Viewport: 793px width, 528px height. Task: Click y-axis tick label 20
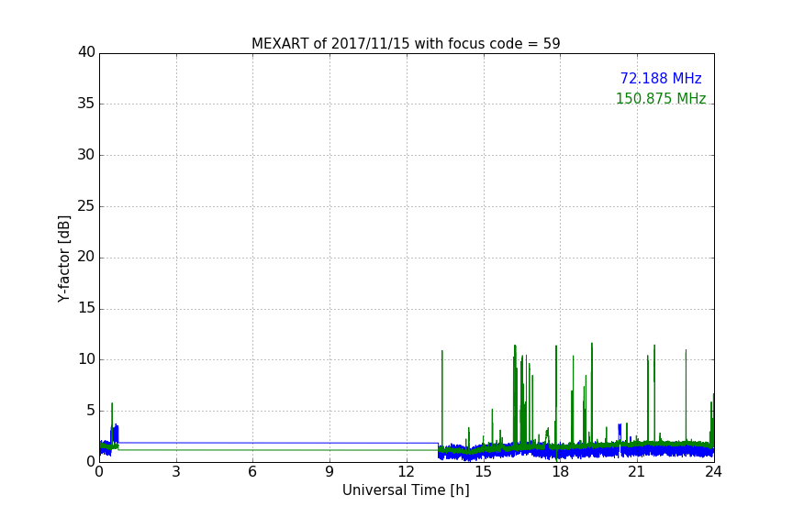(x=86, y=257)
